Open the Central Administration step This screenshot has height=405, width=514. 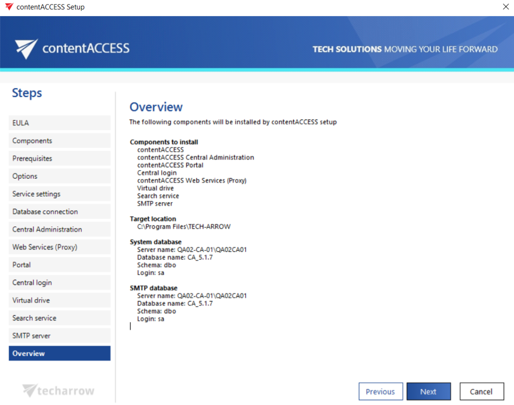point(59,229)
